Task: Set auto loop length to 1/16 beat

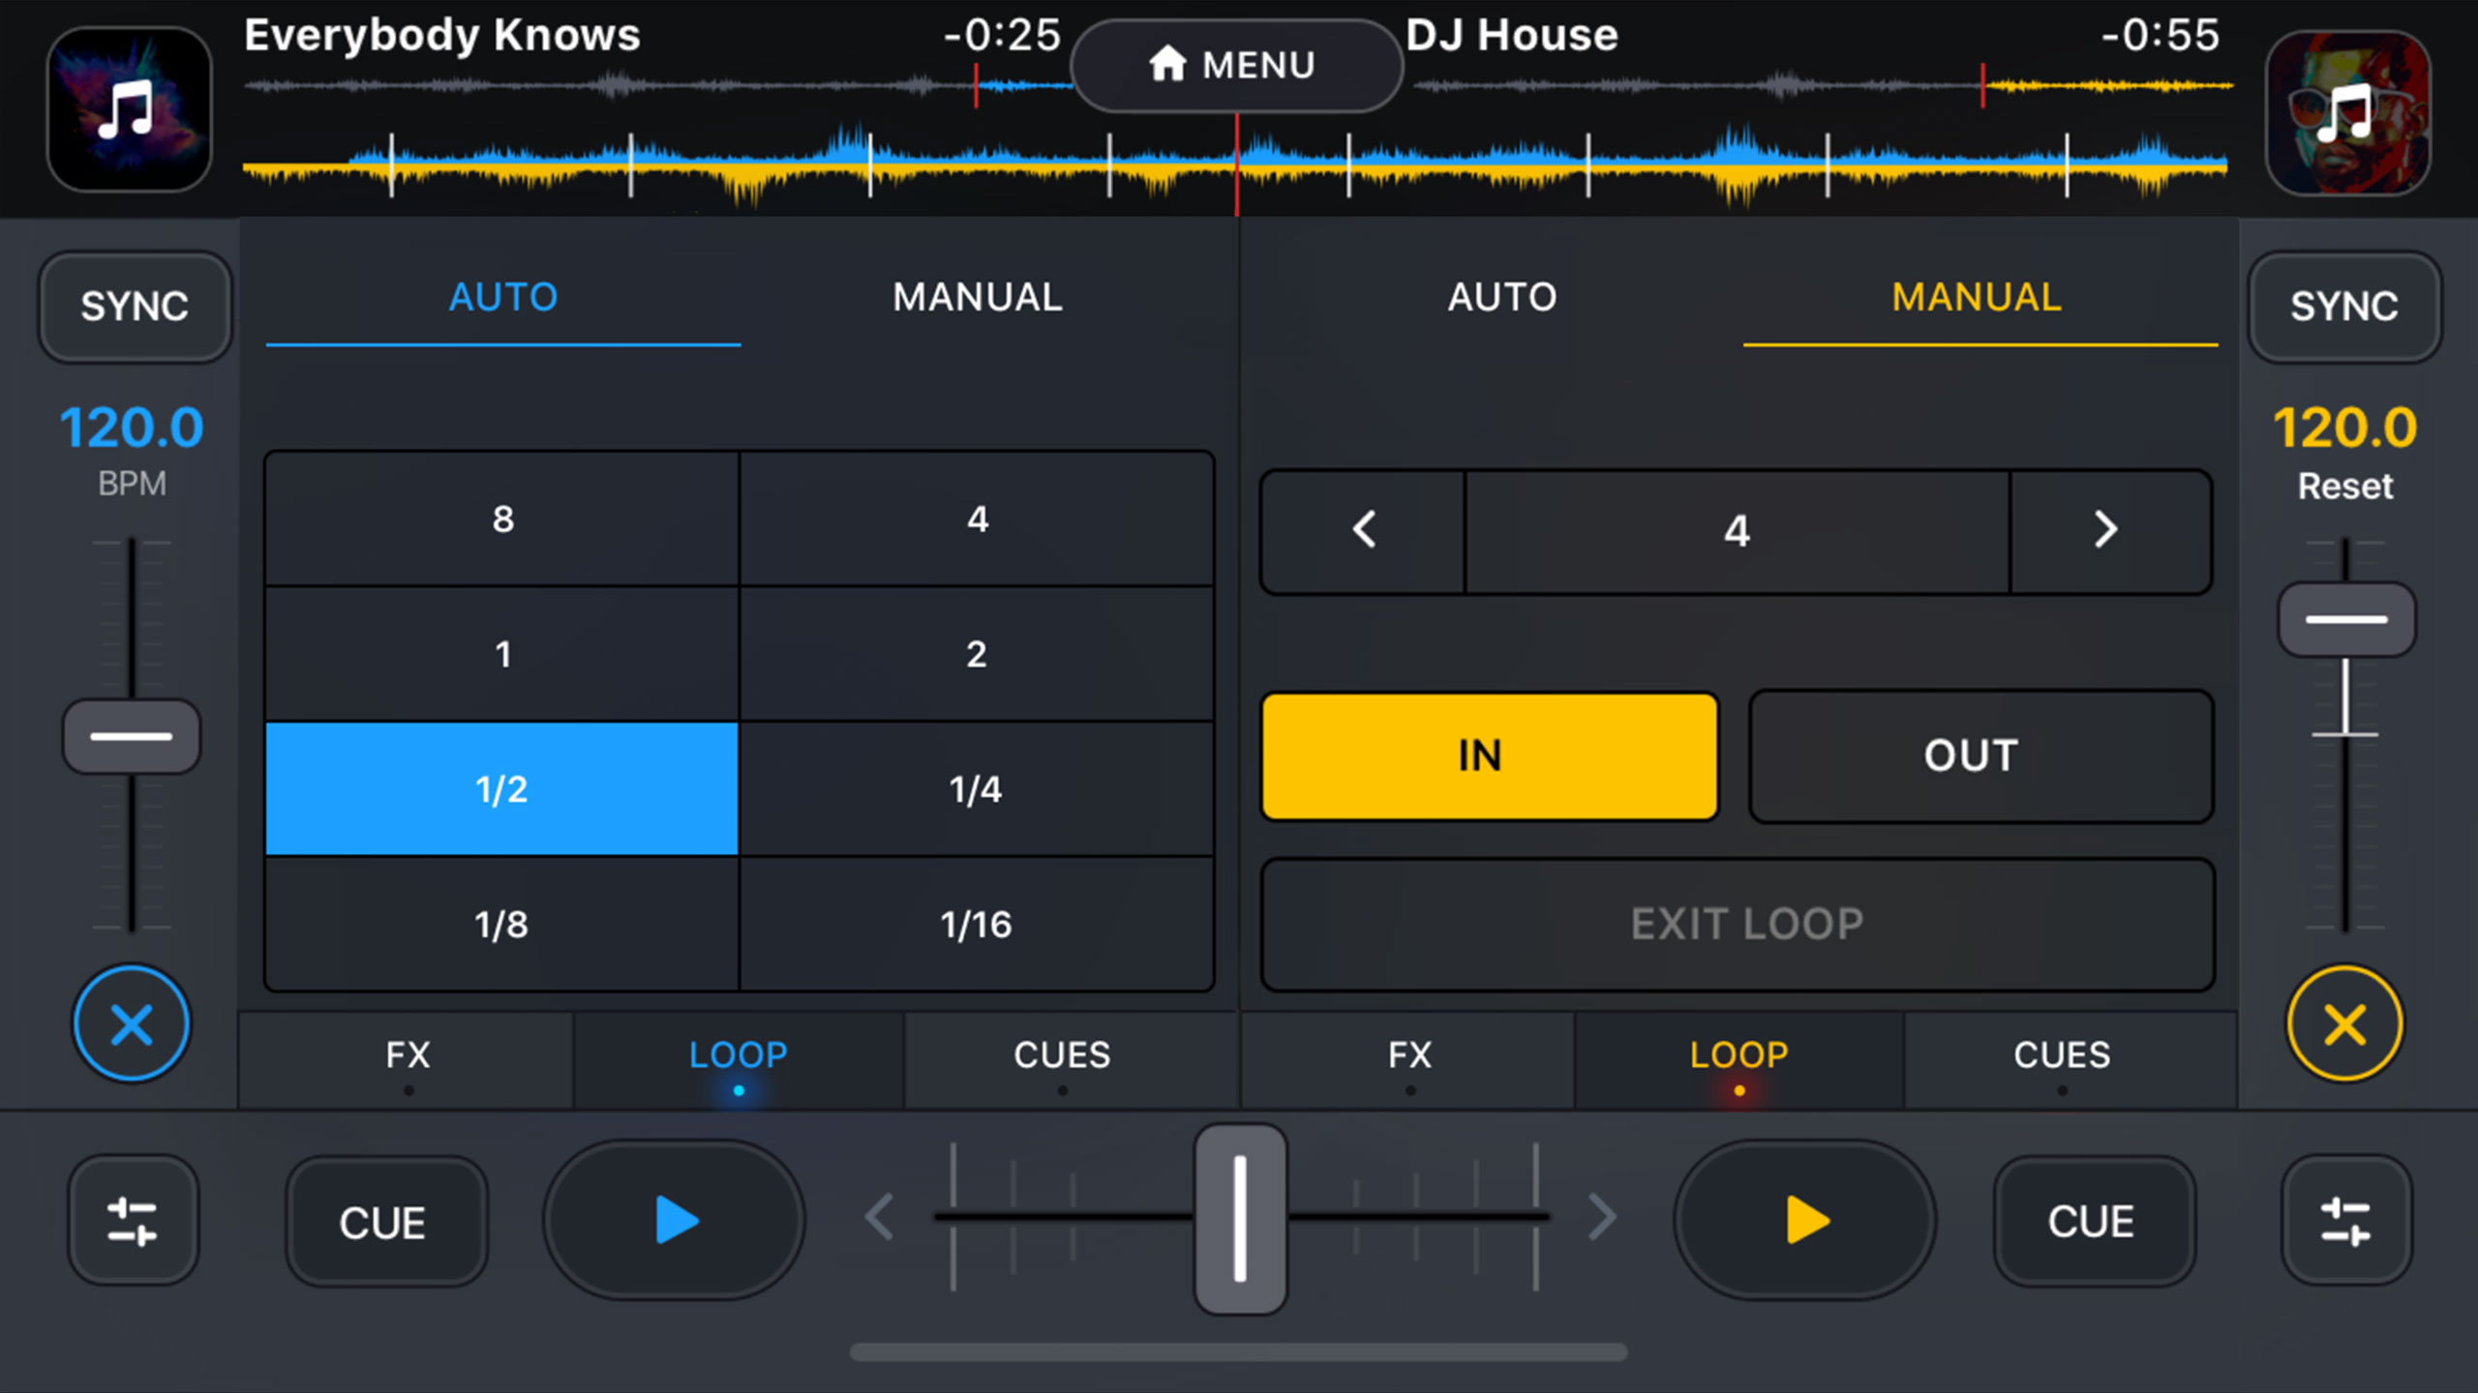Action: click(977, 925)
